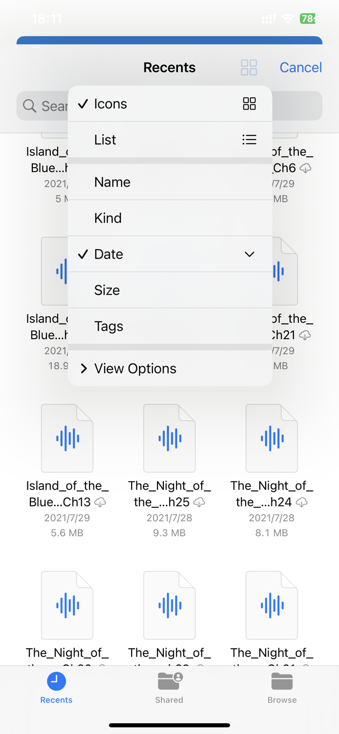Select sorting by Name
The height and width of the screenshot is (734, 339).
click(147, 182)
